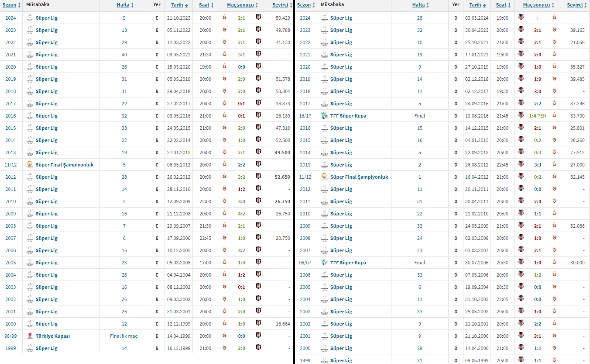590x364 pixels.
Task: Open Süper Final Şampiyonluk logo in 16.04.2012 row
Action: pyautogui.click(x=324, y=177)
